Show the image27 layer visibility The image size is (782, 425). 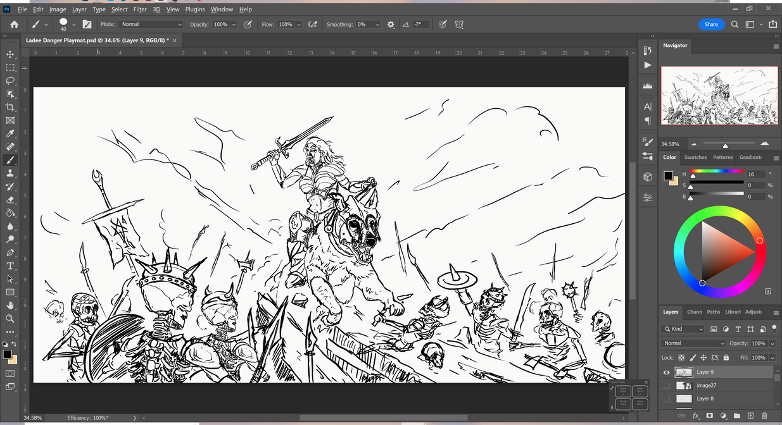coord(665,385)
